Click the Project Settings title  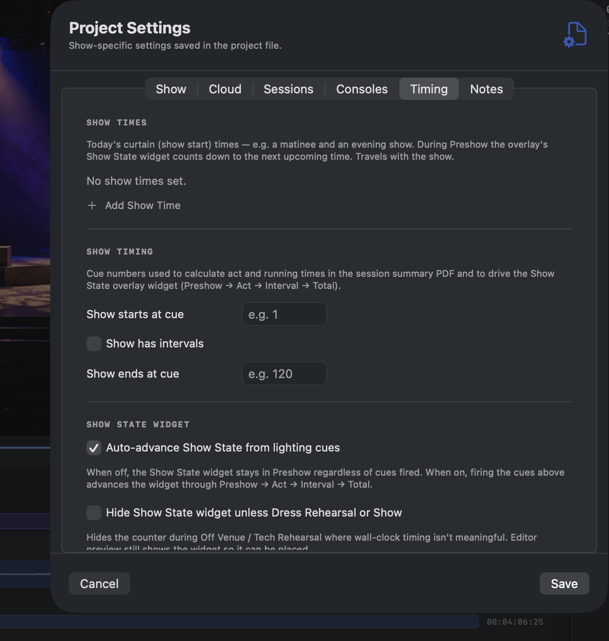pyautogui.click(x=130, y=28)
